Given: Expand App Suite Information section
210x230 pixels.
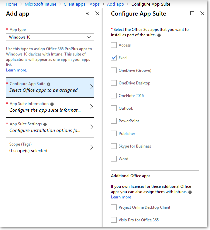Looking at the screenshot, I should (x=50, y=107).
